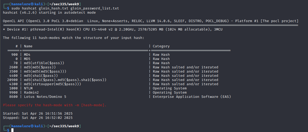Click the Category column header

point(161,46)
